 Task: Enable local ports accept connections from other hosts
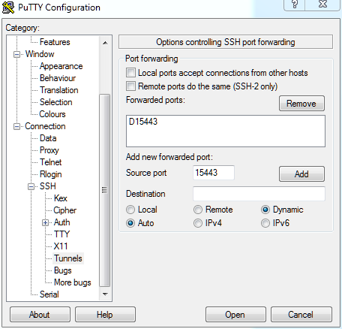coord(130,73)
